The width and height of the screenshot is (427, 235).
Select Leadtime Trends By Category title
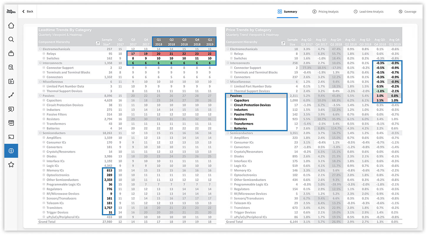[65, 30]
